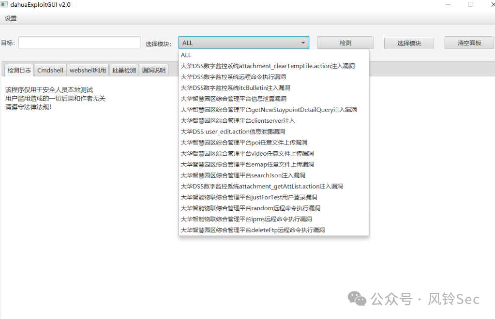Select 大华DSS数字监控系统itcBulletin注入漏洞 option
495x319 pixels.
[x=274, y=87]
